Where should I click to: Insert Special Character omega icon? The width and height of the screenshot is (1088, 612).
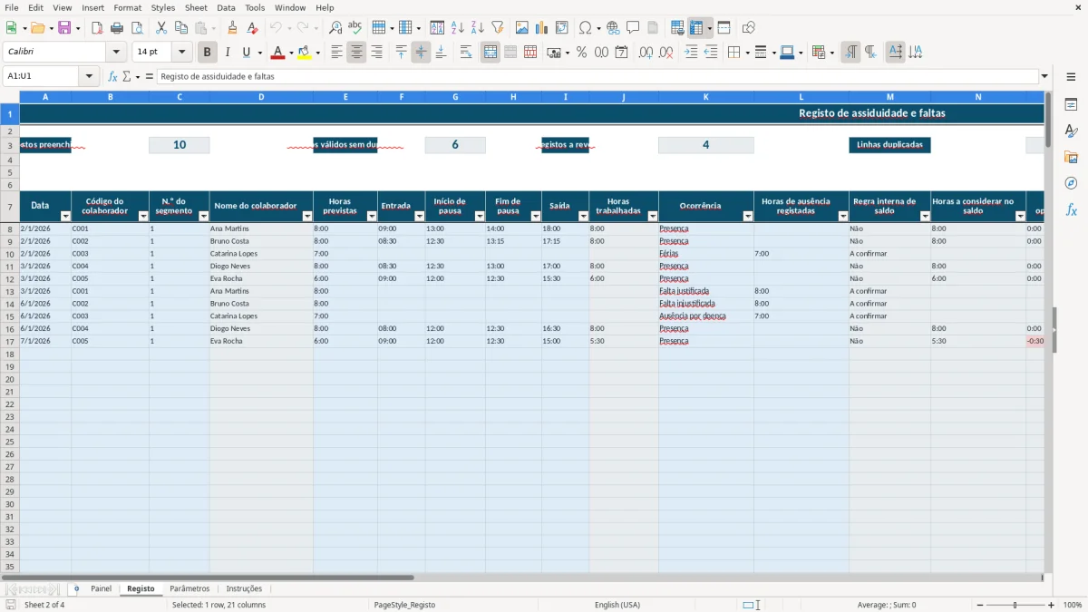point(585,28)
